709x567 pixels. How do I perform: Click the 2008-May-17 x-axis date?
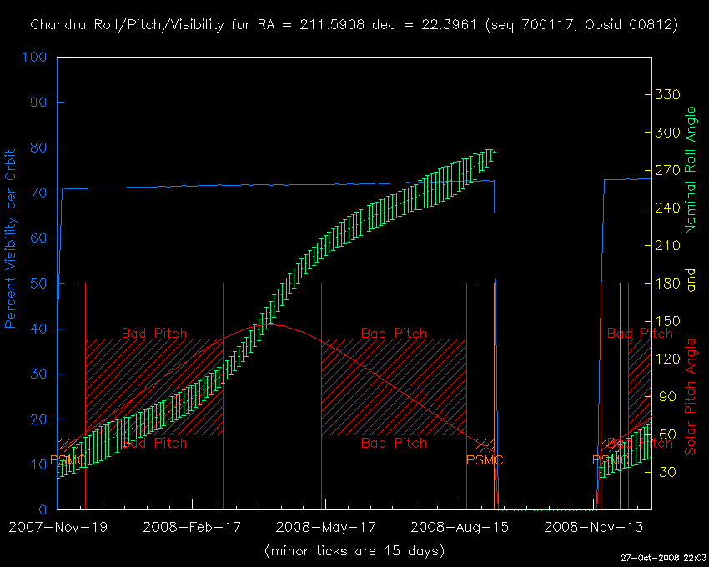pyautogui.click(x=325, y=527)
